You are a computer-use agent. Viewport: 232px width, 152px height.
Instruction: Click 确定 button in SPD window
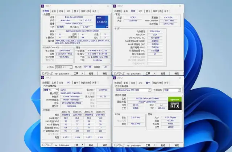tap(105, 145)
